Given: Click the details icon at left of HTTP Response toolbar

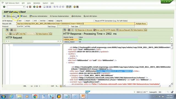Looking at the screenshot, I should [65, 30].
